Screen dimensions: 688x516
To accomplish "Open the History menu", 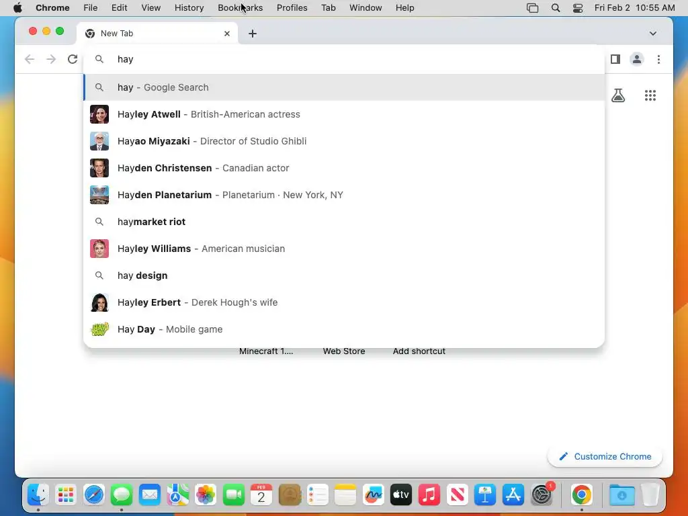I will coord(189,8).
